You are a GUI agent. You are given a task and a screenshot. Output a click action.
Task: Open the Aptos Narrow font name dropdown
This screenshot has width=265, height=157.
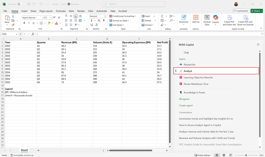(43, 17)
